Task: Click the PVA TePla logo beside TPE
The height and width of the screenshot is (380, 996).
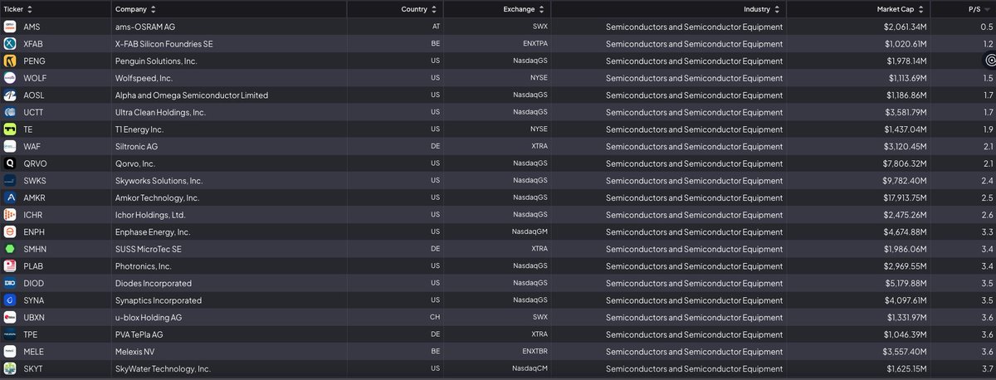Action: point(10,334)
